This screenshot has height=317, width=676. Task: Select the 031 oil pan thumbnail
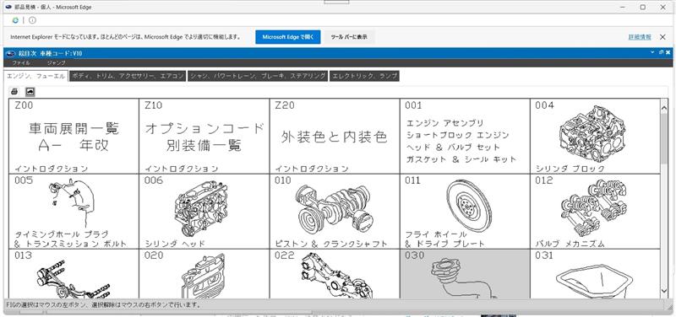coord(595,274)
